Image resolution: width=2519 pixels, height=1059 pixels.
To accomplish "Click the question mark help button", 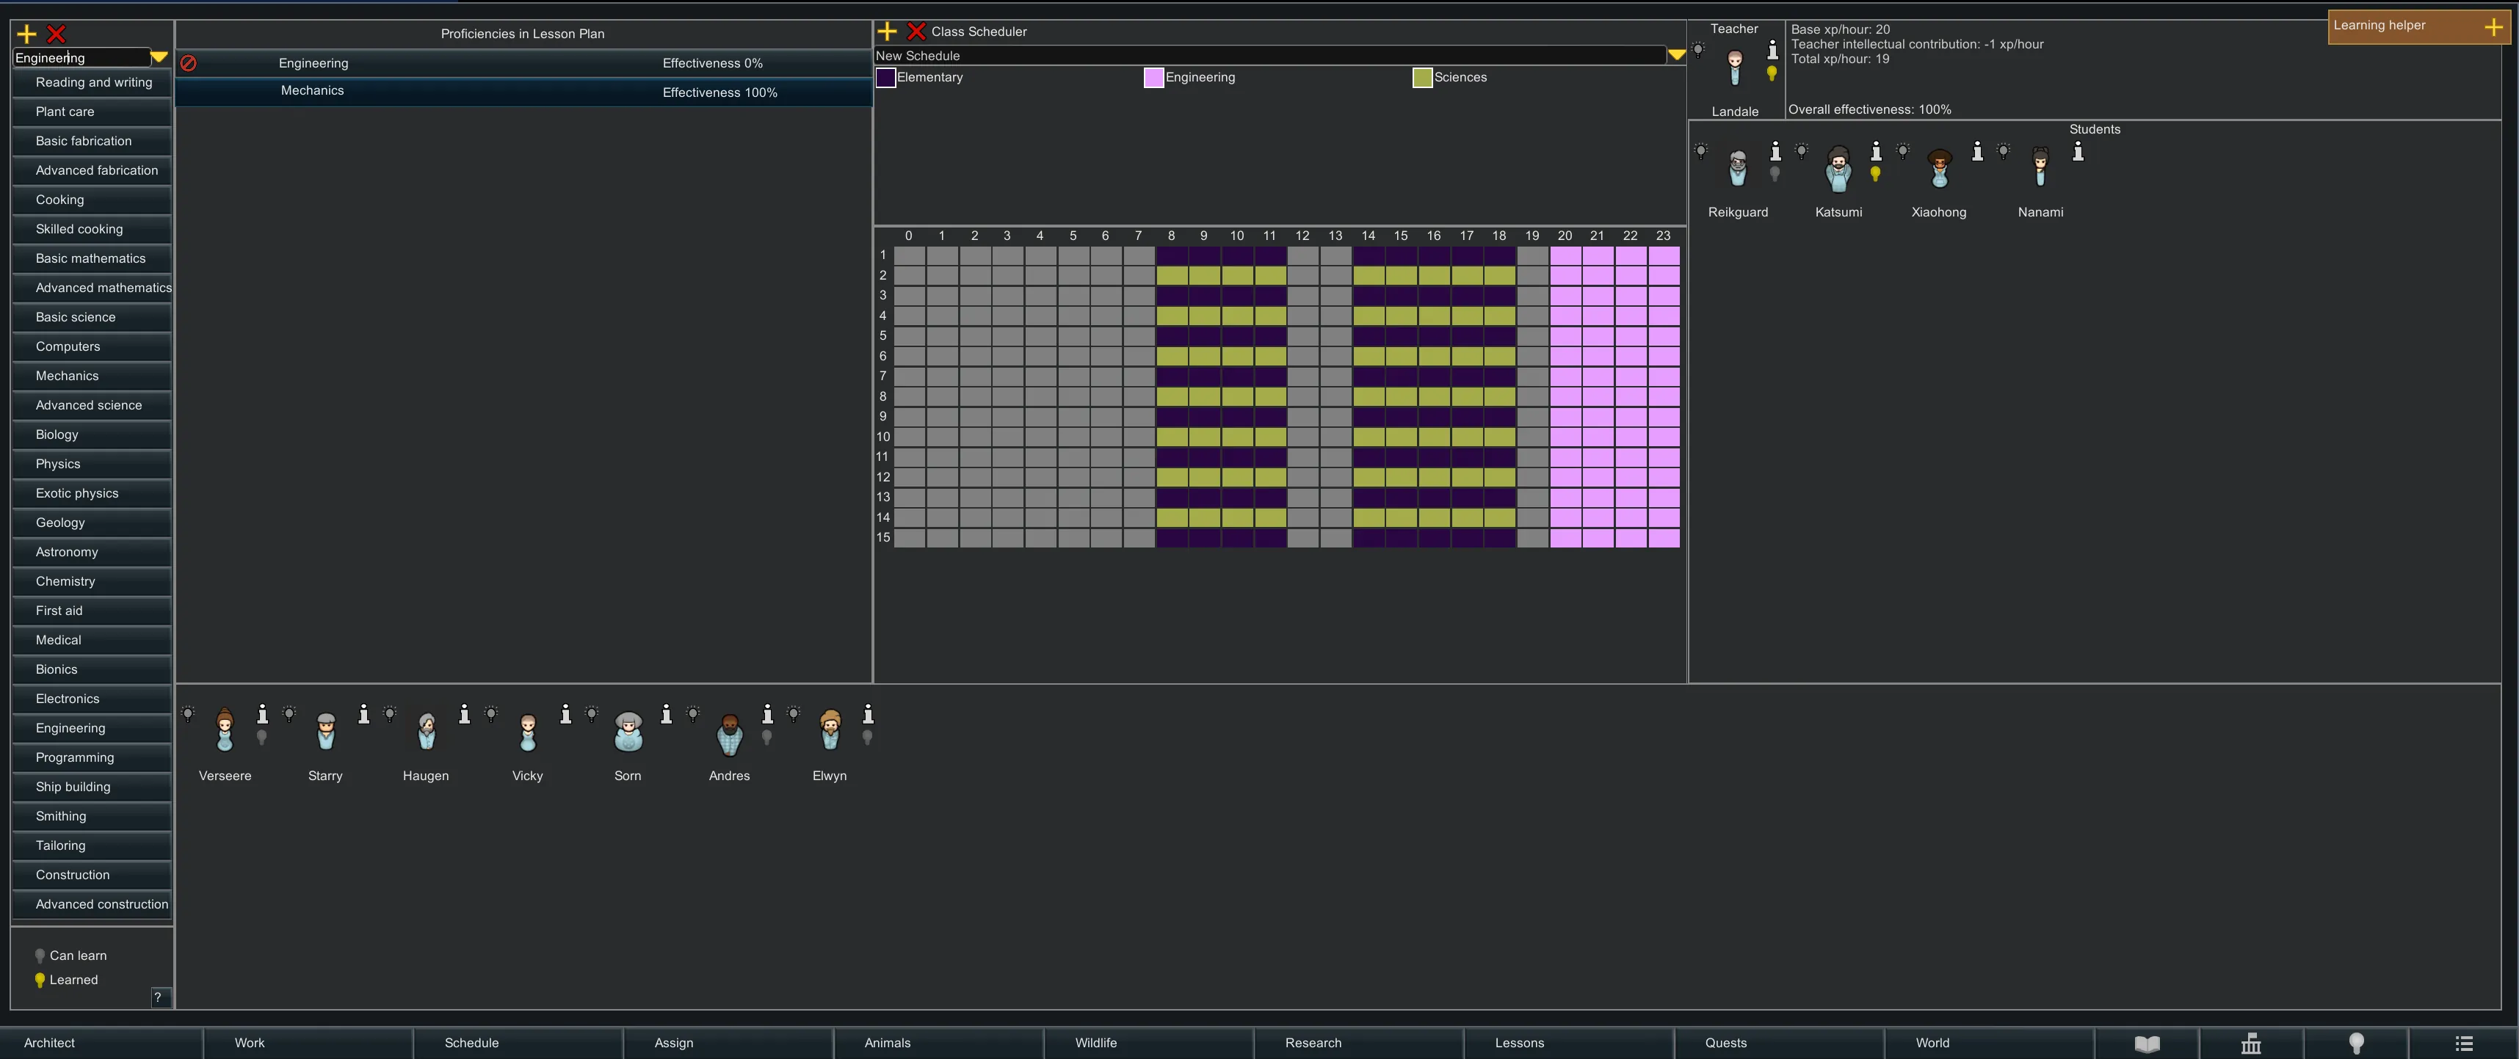I will click(x=159, y=997).
